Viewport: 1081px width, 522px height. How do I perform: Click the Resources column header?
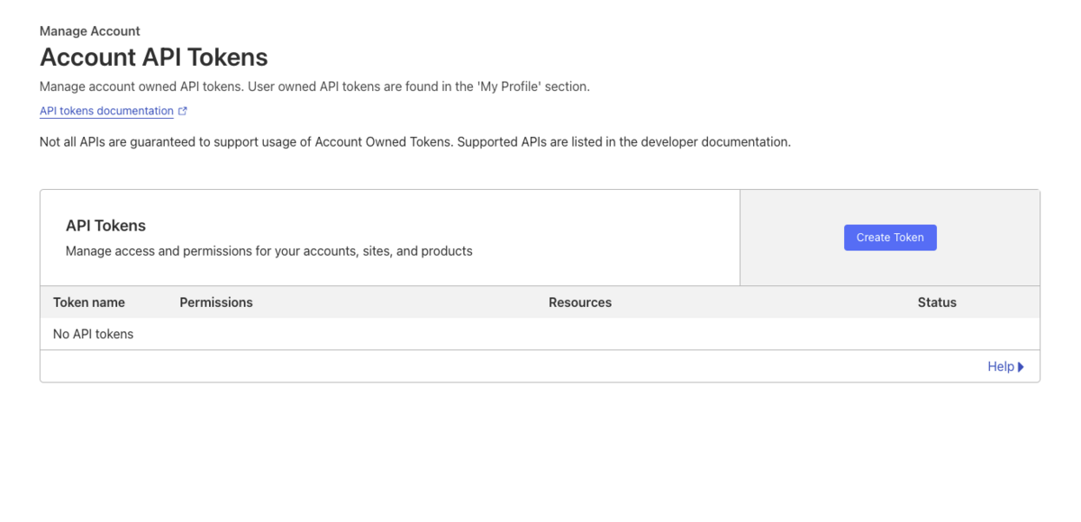579,302
